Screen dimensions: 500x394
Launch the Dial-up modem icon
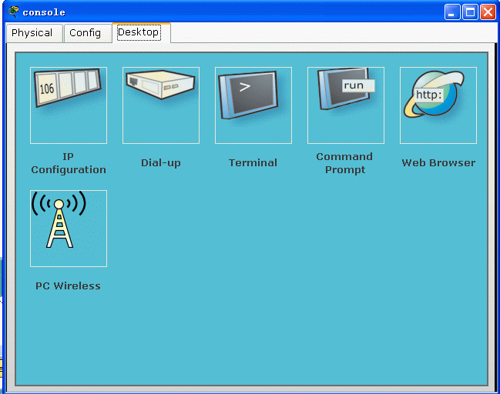[161, 105]
